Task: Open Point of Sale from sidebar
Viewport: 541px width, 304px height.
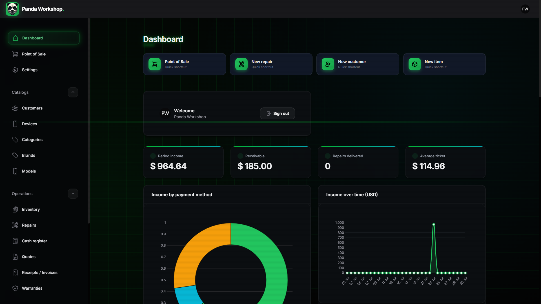Action: (x=44, y=54)
